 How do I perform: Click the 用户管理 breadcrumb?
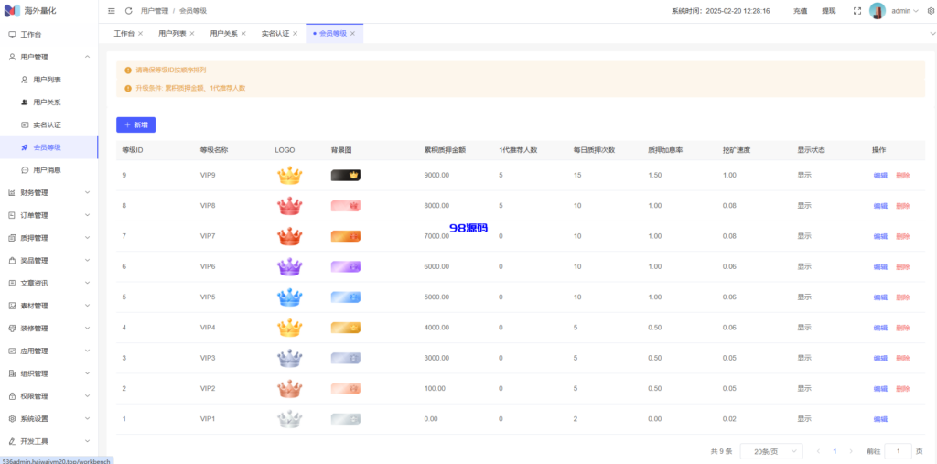(155, 11)
